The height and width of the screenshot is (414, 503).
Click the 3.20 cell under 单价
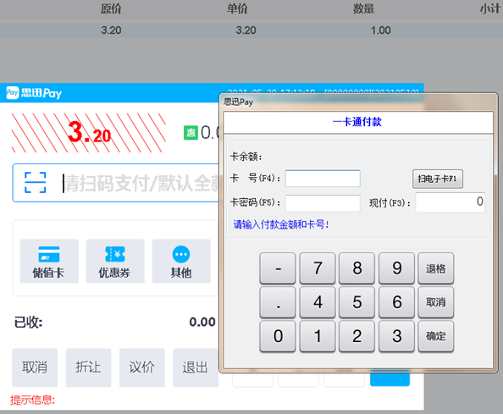(x=246, y=30)
